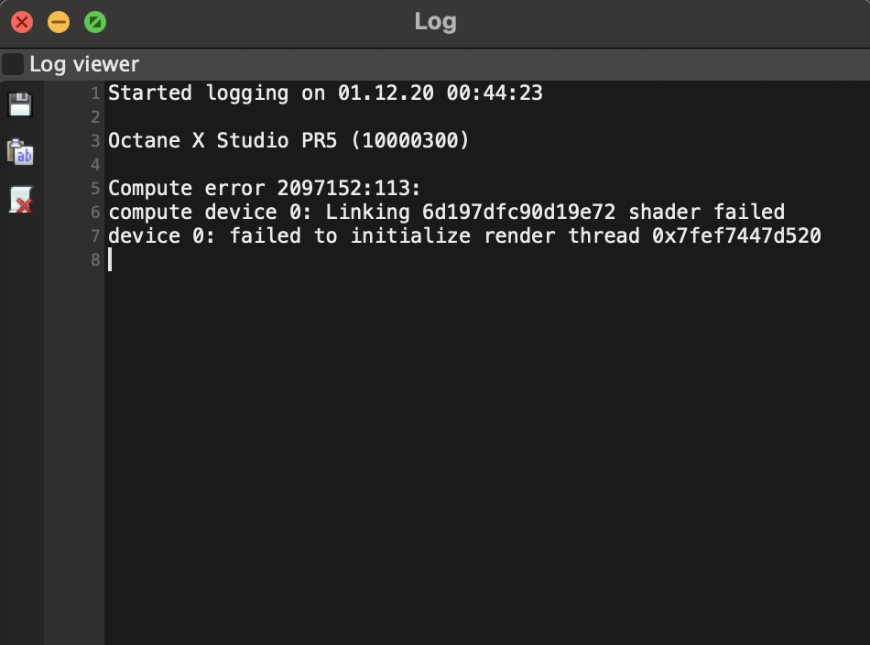Click the empty log area below the text
The width and height of the screenshot is (870, 645).
coord(487,455)
